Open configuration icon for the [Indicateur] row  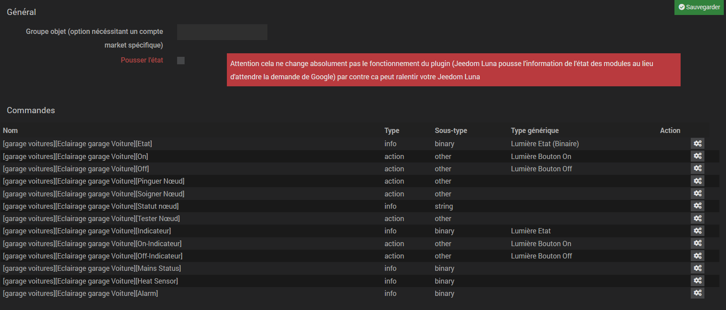(x=697, y=231)
